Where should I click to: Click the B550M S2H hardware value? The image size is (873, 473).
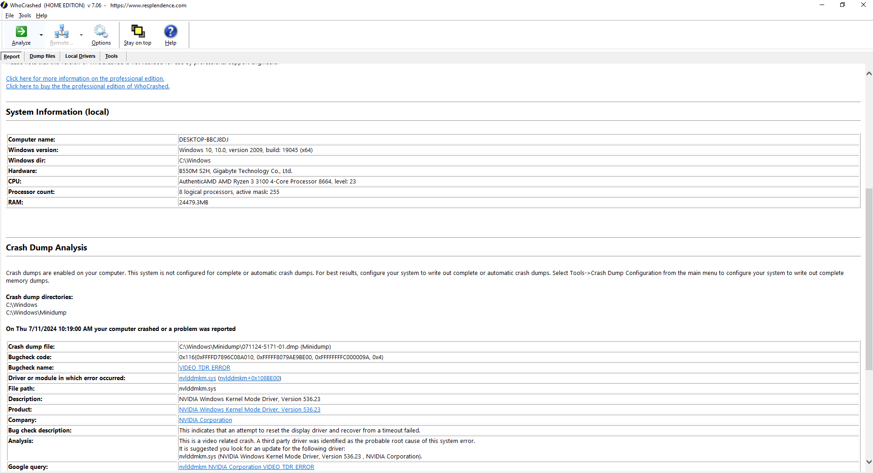[236, 171]
